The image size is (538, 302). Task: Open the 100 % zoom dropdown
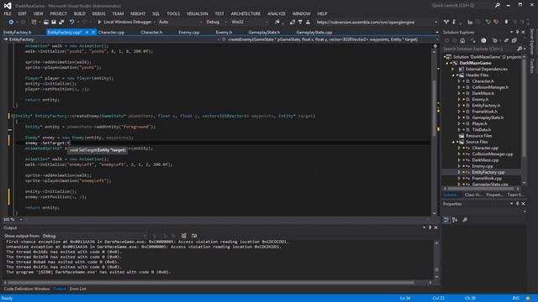coord(21,220)
